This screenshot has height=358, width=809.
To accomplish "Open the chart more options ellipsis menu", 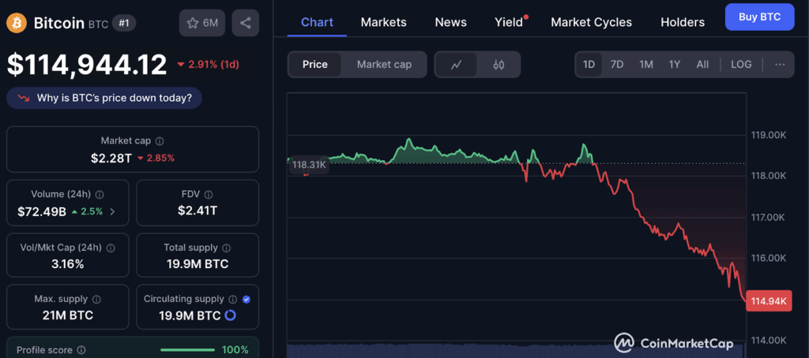I will (x=780, y=65).
